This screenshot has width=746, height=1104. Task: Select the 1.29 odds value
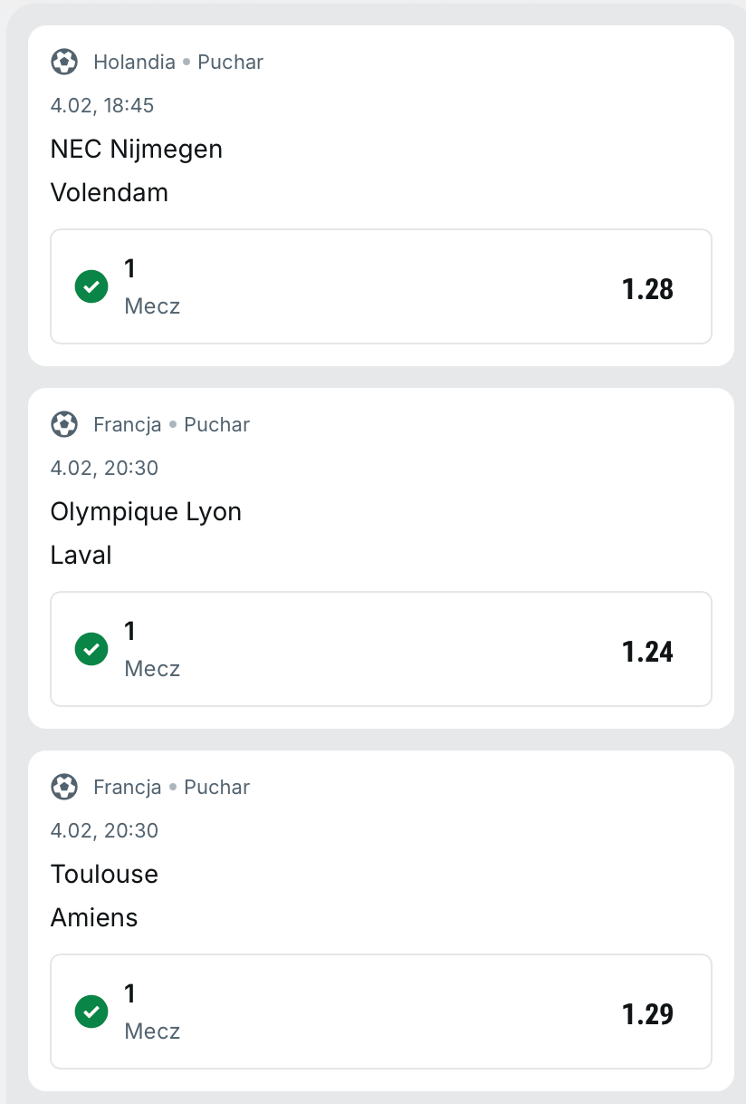(647, 1014)
